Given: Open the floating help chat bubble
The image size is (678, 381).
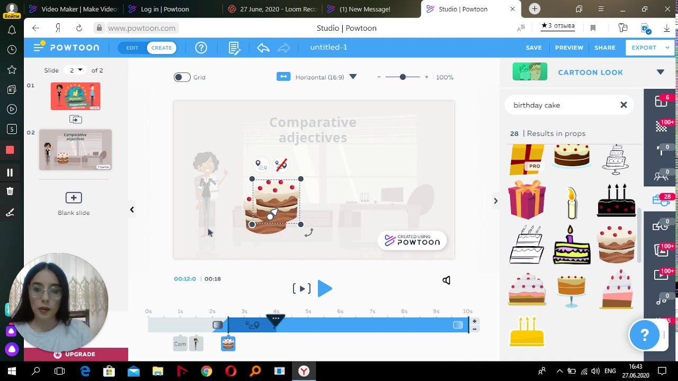Looking at the screenshot, I should click(x=645, y=335).
